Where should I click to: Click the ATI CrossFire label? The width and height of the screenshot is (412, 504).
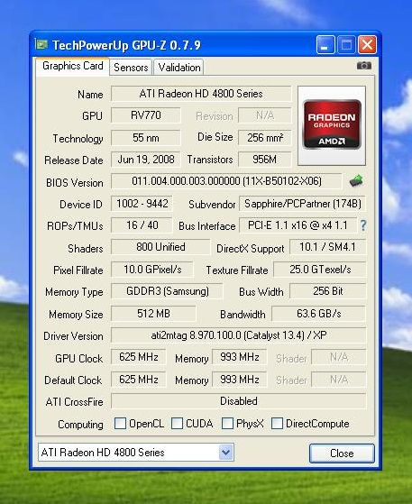pos(74,402)
